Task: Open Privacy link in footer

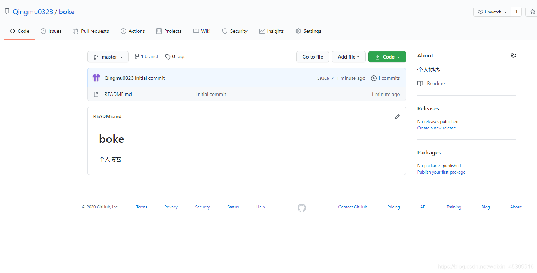Action: [171, 207]
